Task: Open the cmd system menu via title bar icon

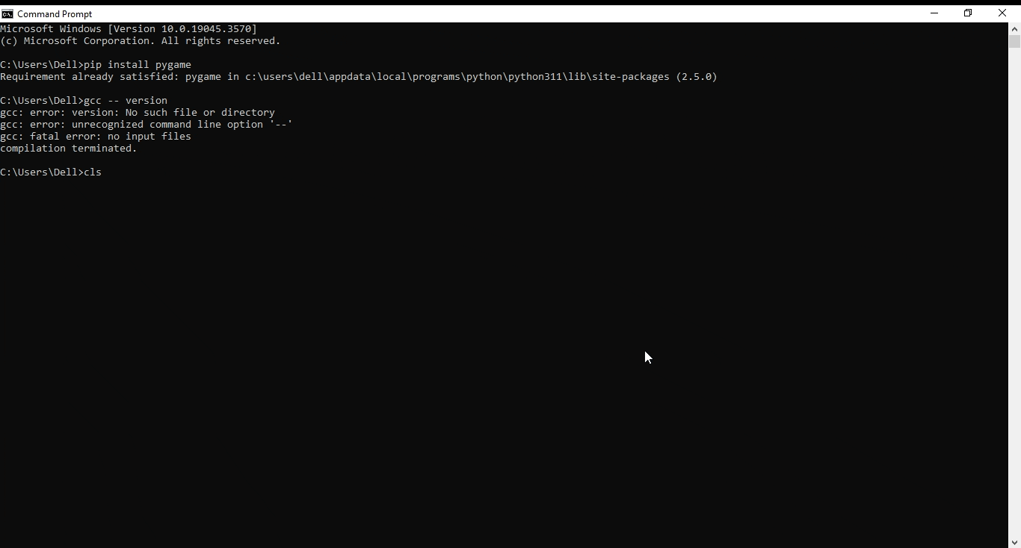Action: [7, 13]
